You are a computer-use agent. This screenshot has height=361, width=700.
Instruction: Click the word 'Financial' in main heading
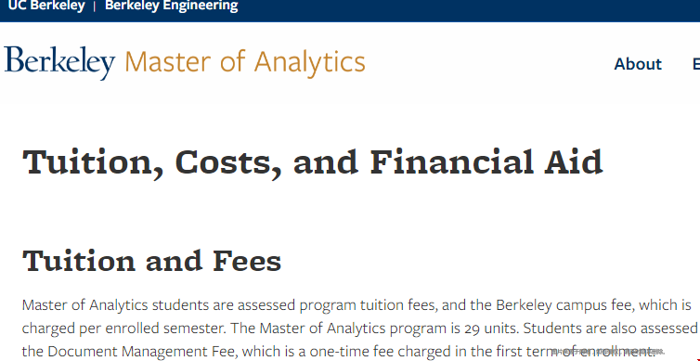click(x=452, y=162)
